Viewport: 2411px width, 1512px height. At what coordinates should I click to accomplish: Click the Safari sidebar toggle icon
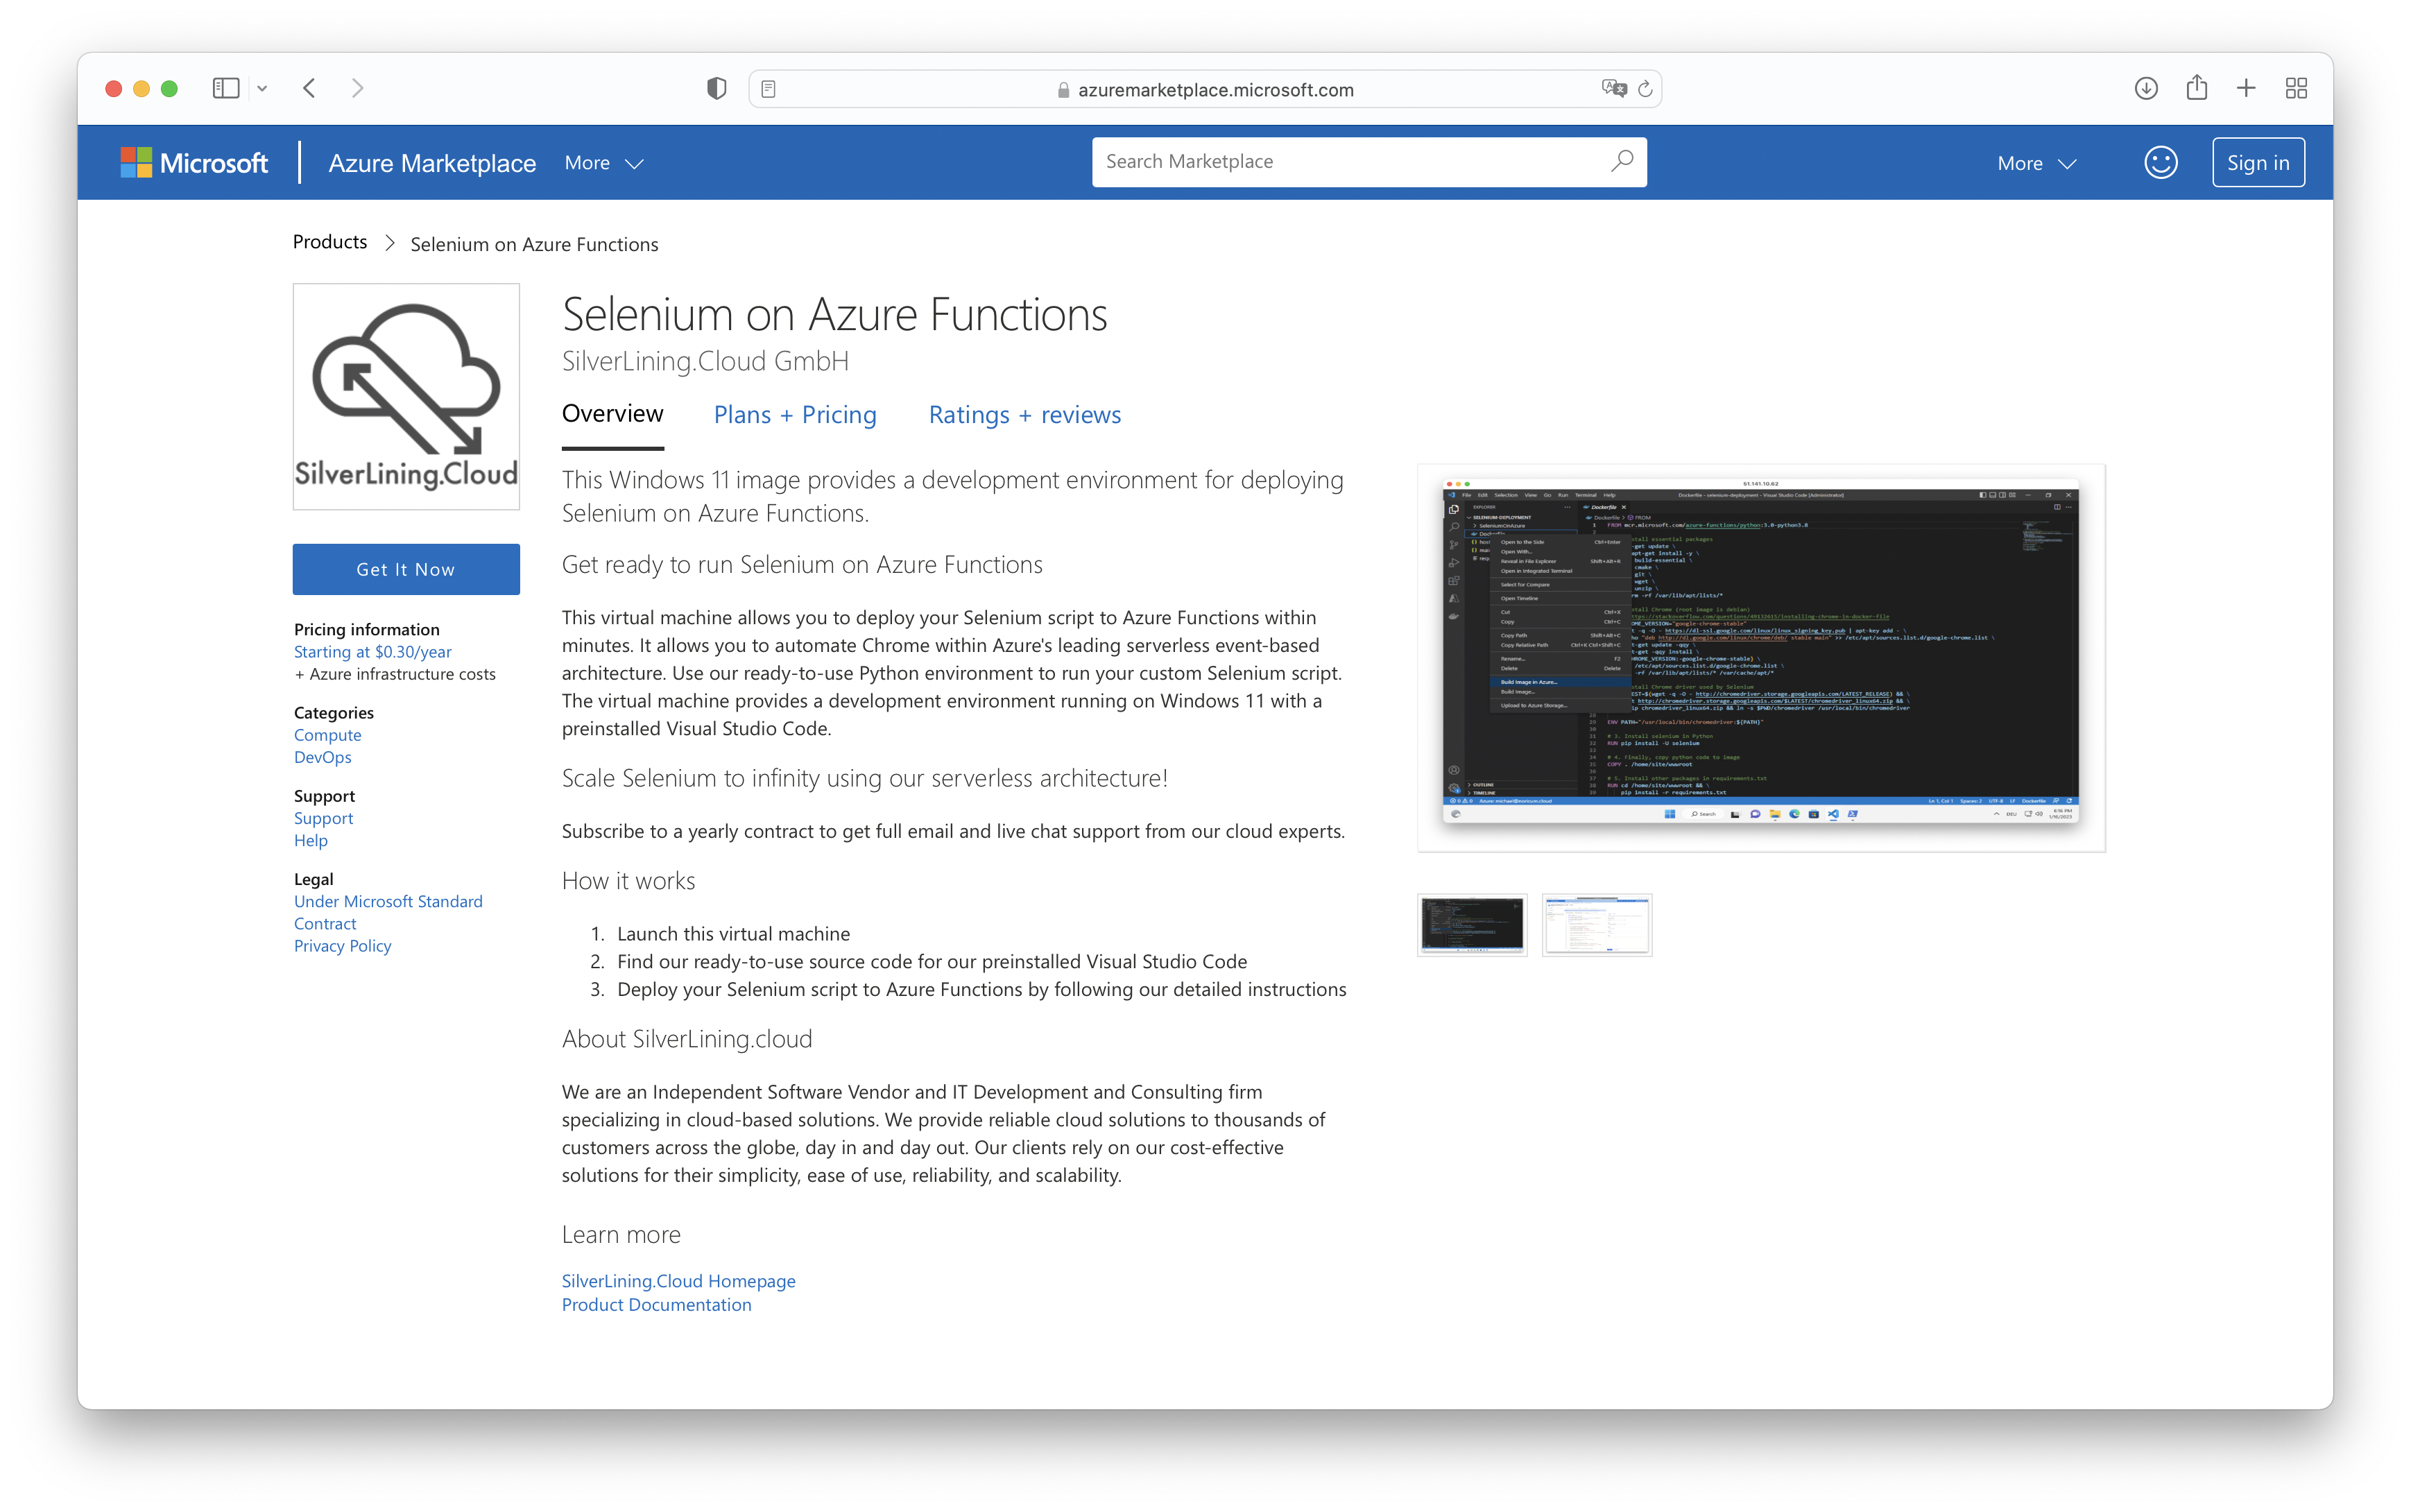(226, 88)
